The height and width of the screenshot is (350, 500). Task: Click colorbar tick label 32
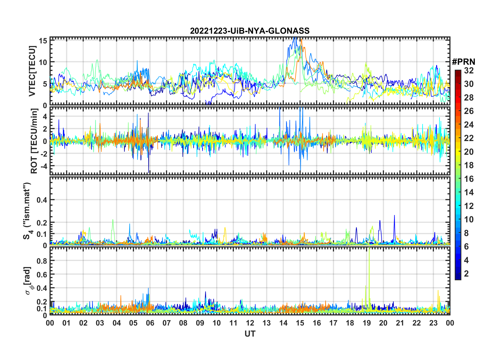469,70
